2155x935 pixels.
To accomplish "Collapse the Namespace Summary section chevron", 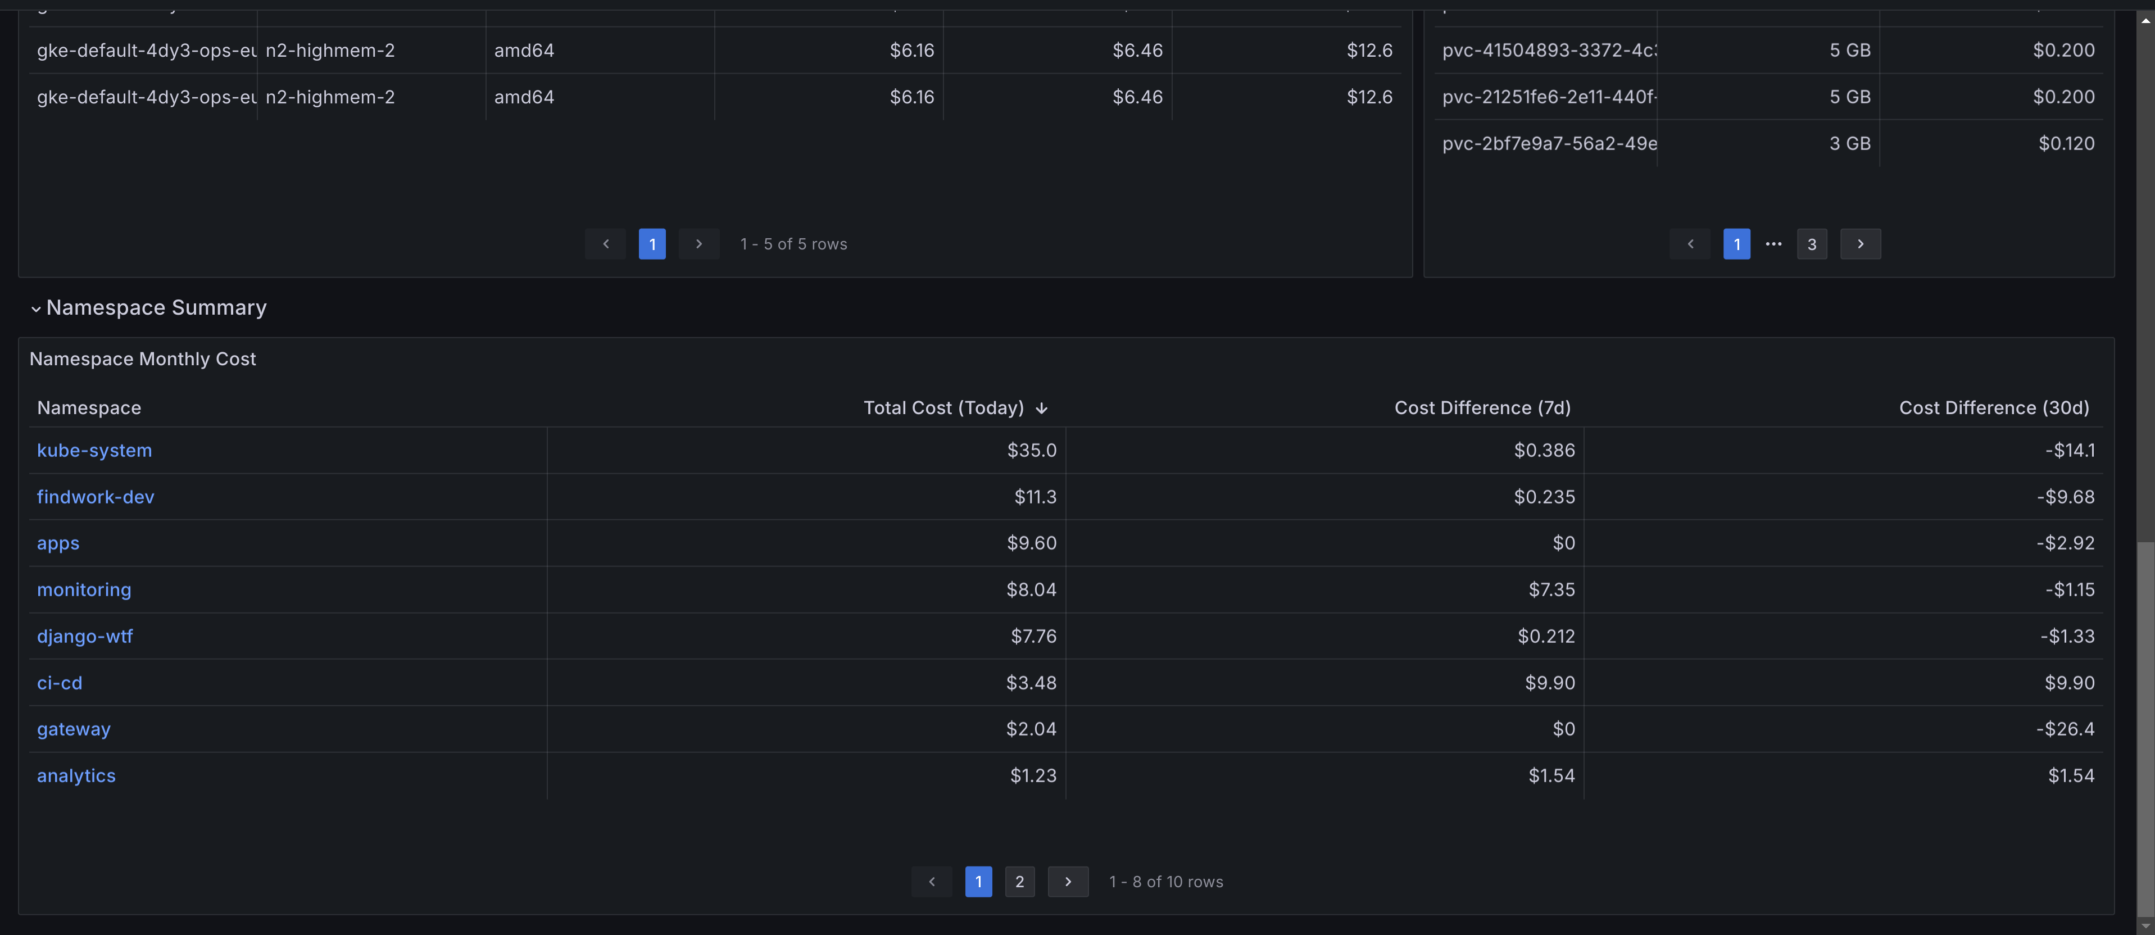I will (36, 308).
